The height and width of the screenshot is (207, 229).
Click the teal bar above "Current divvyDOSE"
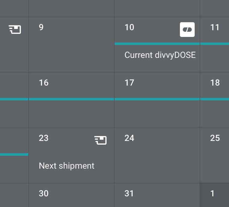(157, 44)
